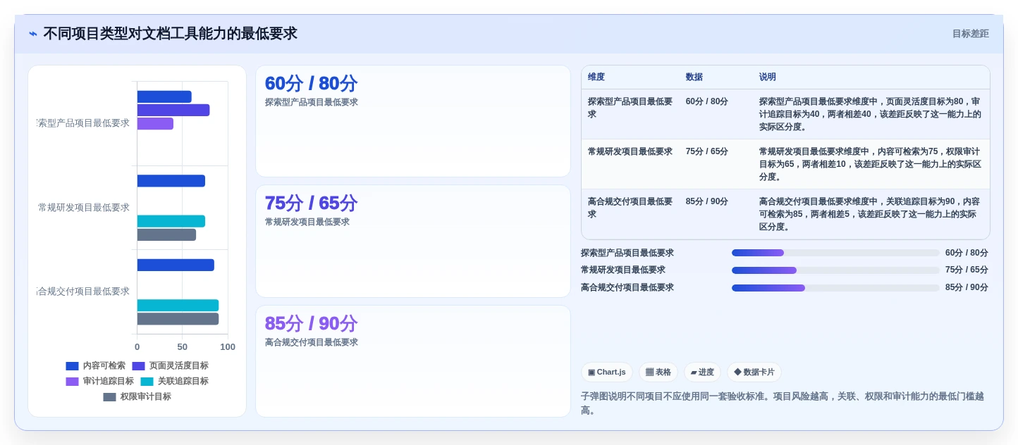The image size is (1018, 445).
Task: Toggle 页面灵活度目标 legend swatch
Action: click(x=139, y=366)
